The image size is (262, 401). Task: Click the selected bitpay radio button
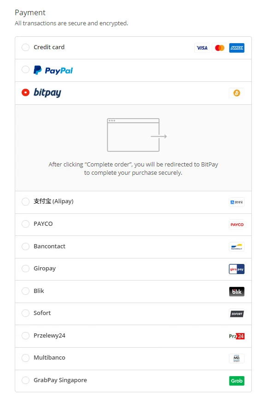pyautogui.click(x=26, y=92)
